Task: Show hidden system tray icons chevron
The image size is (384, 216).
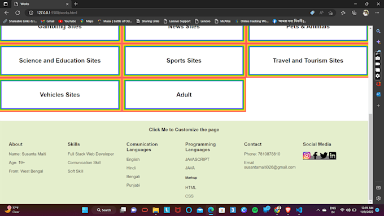Action: (318, 210)
